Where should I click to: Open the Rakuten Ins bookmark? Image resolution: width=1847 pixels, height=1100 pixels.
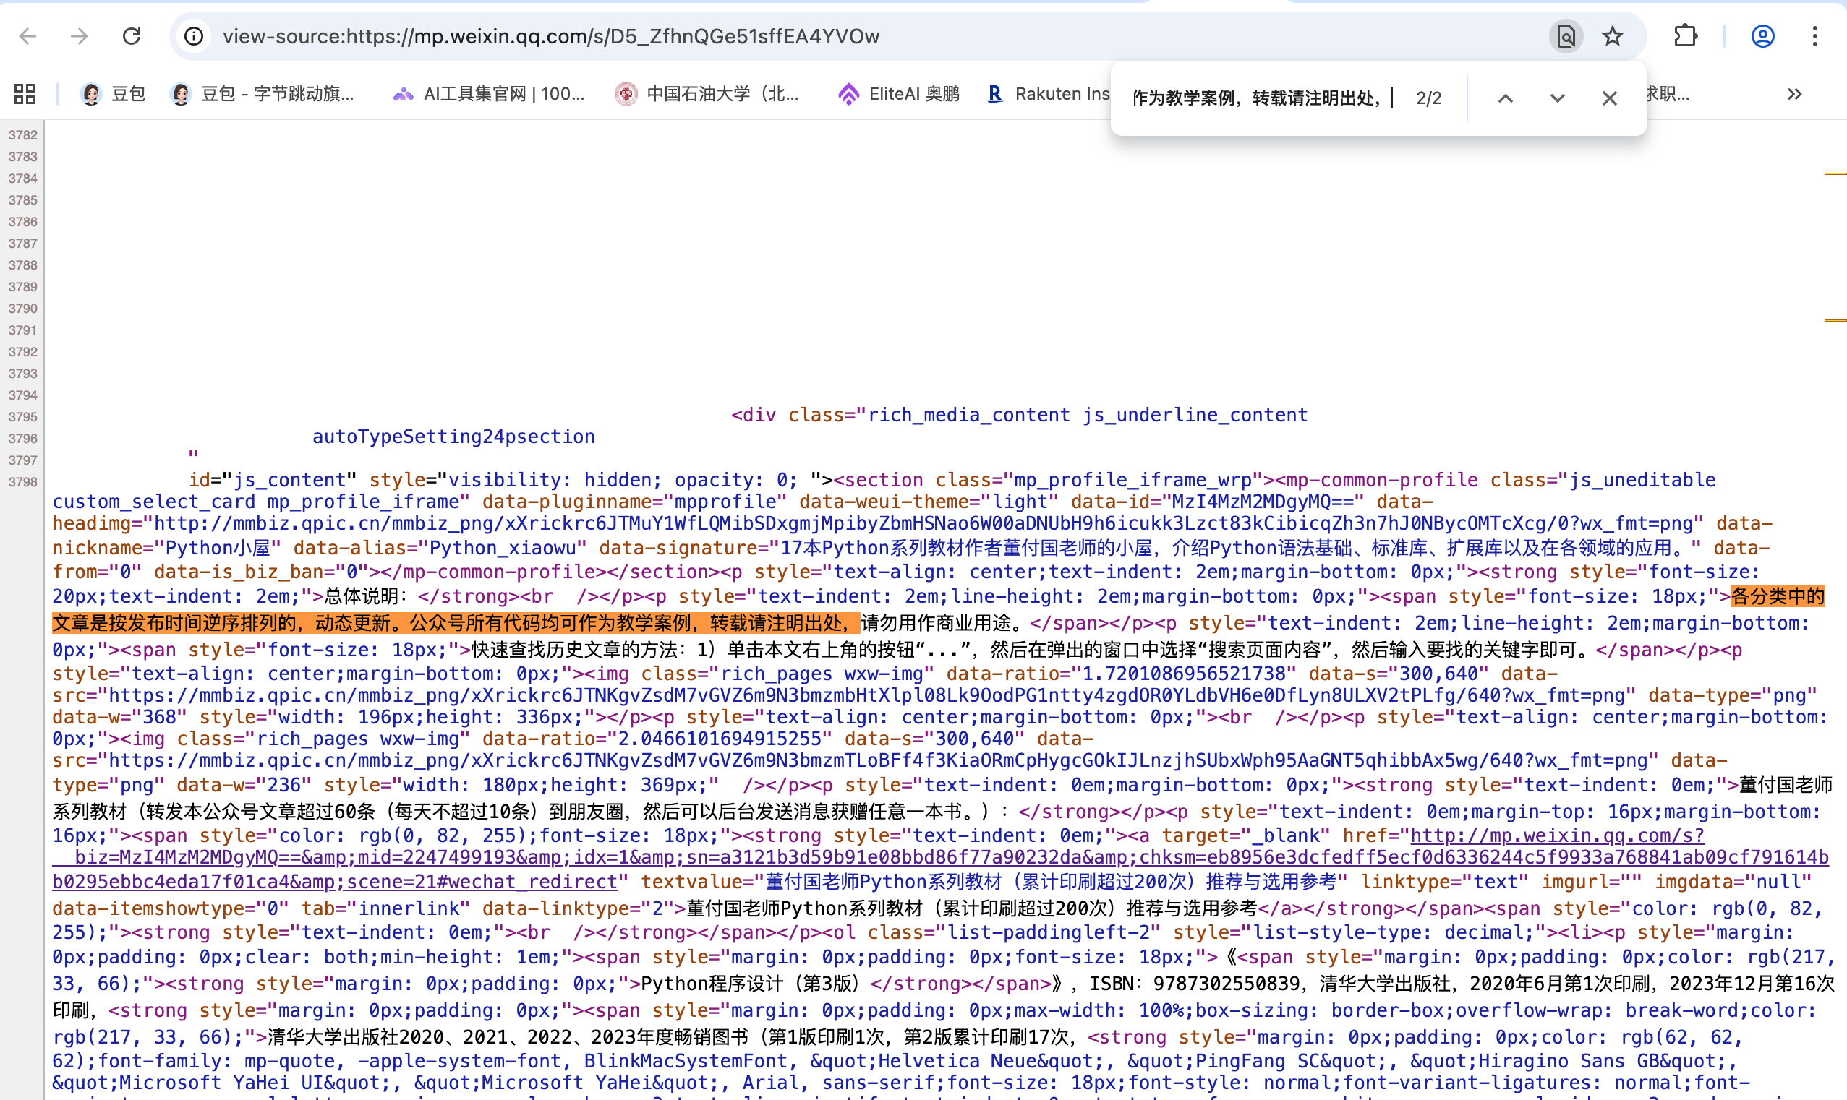(x=1049, y=94)
